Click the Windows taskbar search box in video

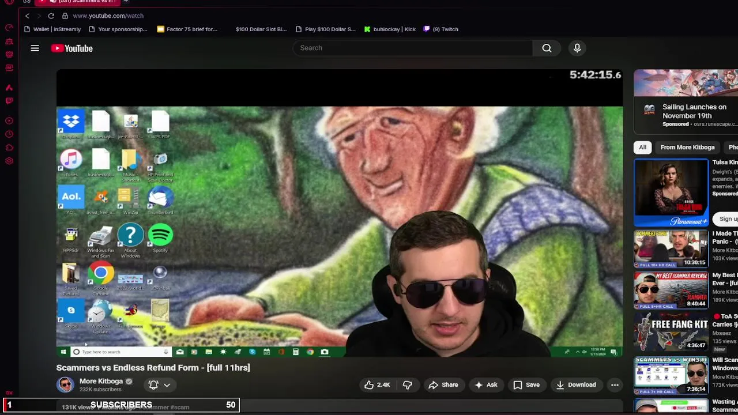(121, 352)
